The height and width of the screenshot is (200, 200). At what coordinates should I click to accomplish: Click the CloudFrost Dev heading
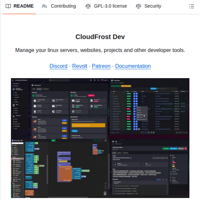100,37
